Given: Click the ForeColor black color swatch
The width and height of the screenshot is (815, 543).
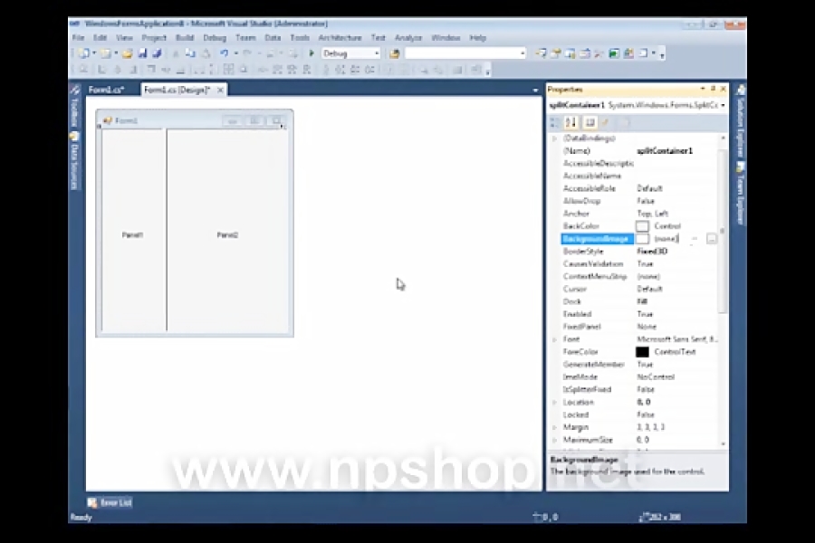Looking at the screenshot, I should (642, 352).
